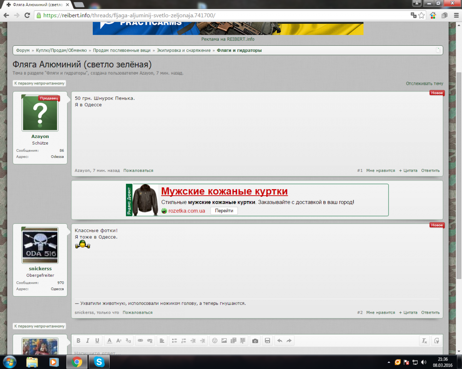
Task: Open the Chrome user profile button
Action: point(417,3)
